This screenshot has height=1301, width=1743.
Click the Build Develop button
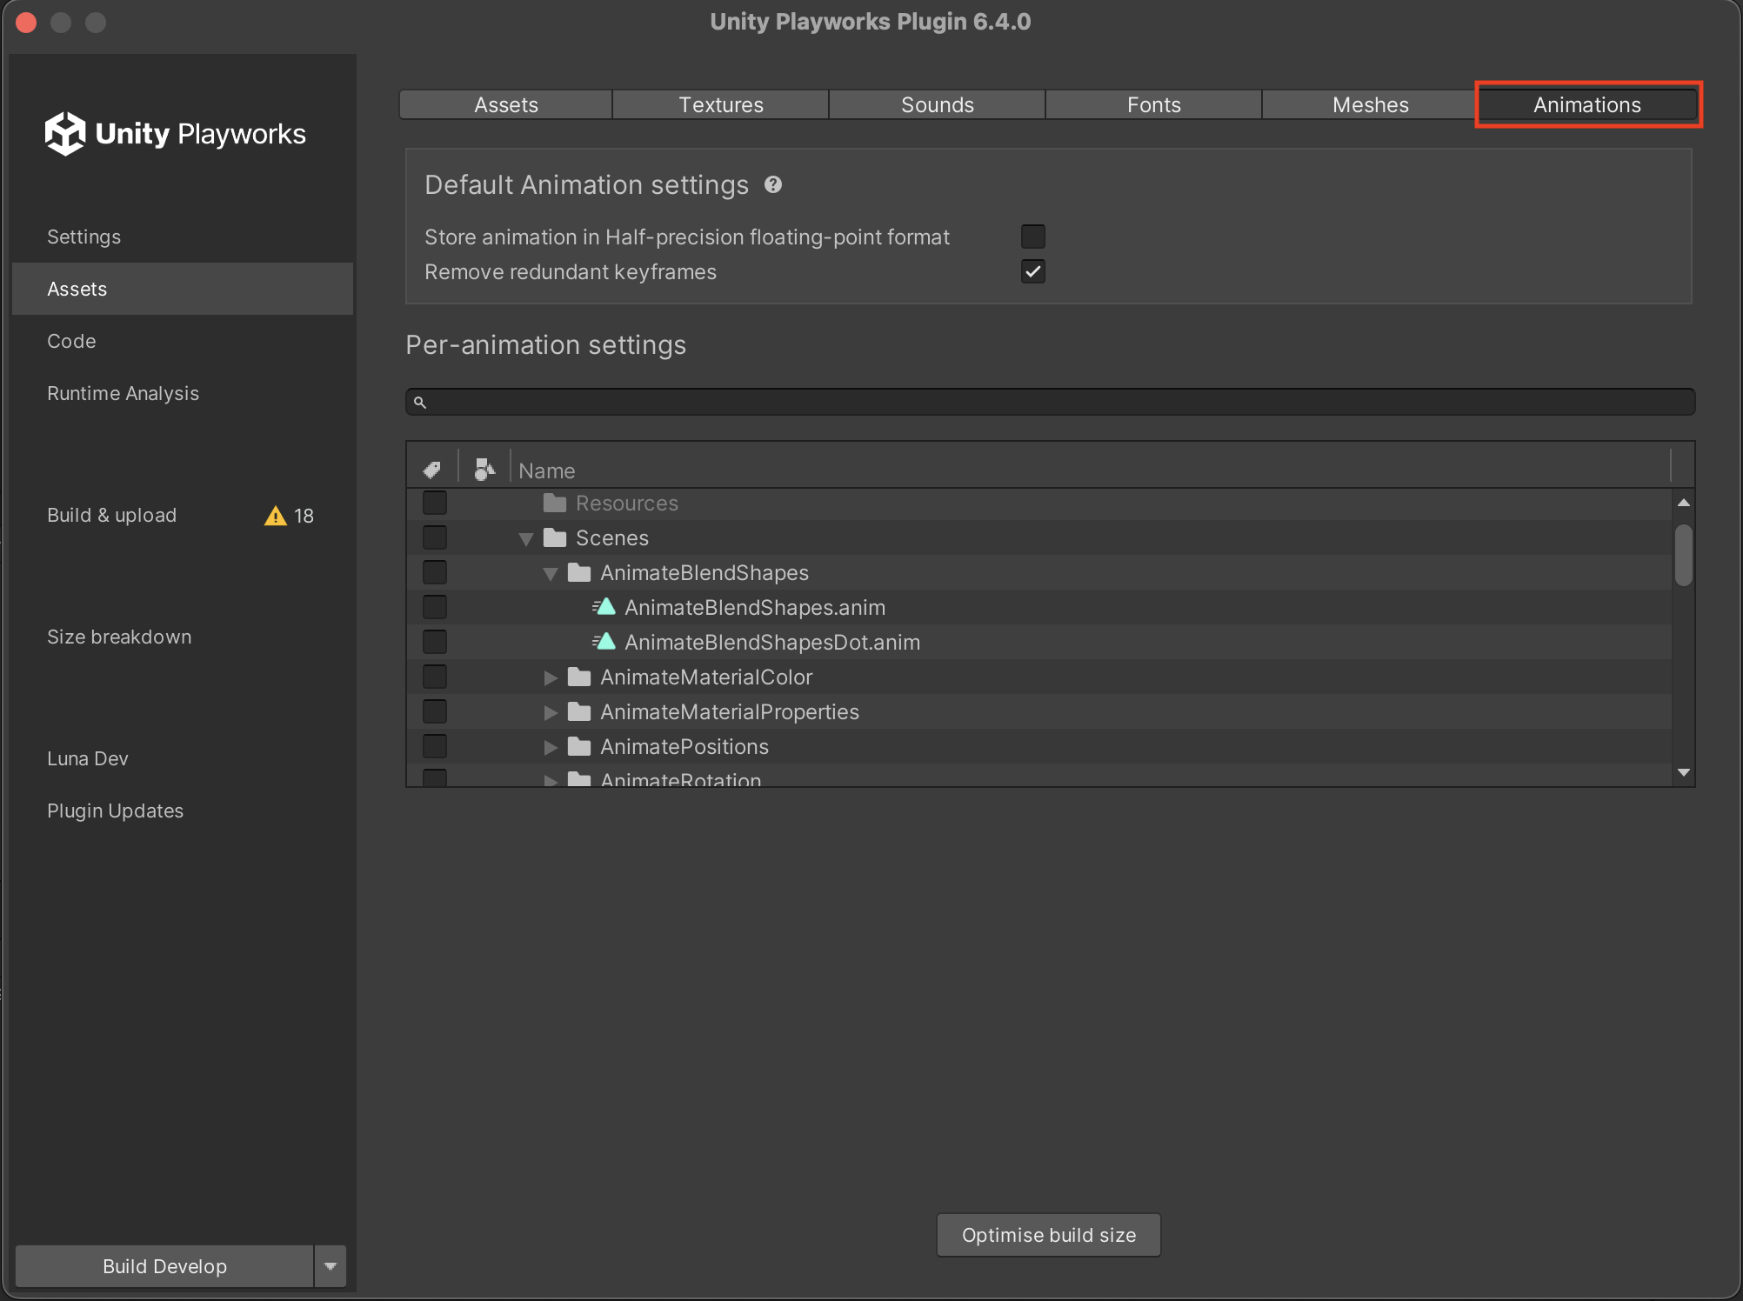pos(164,1266)
